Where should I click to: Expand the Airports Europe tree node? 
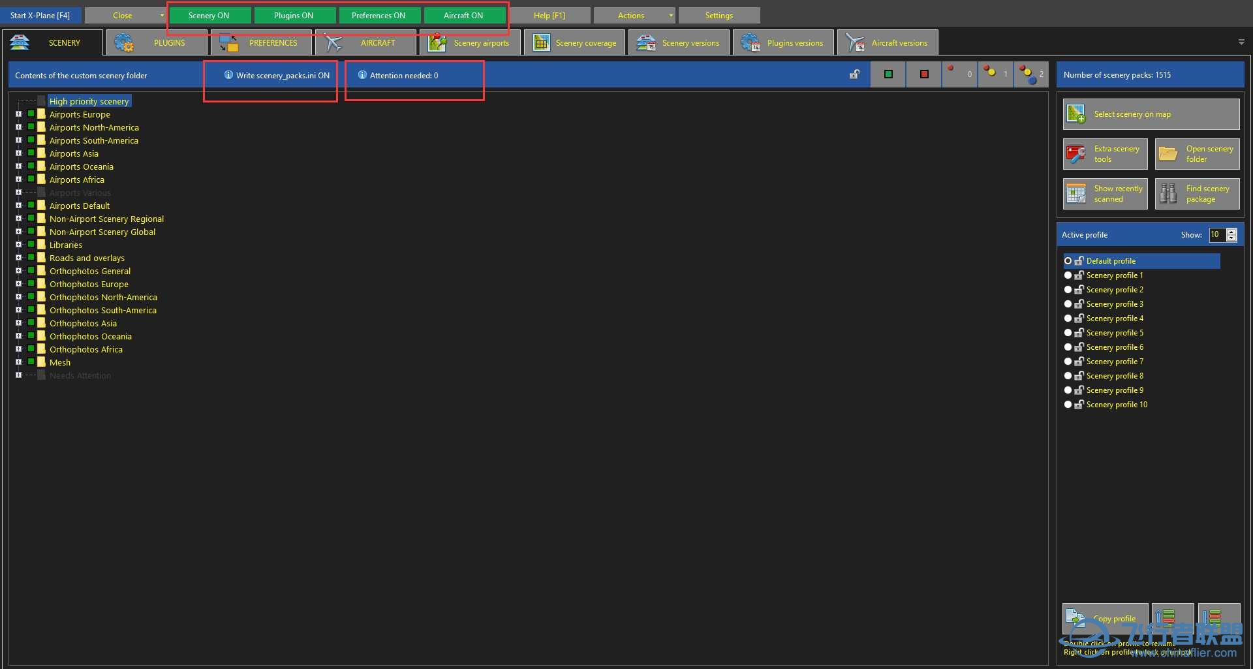point(18,114)
